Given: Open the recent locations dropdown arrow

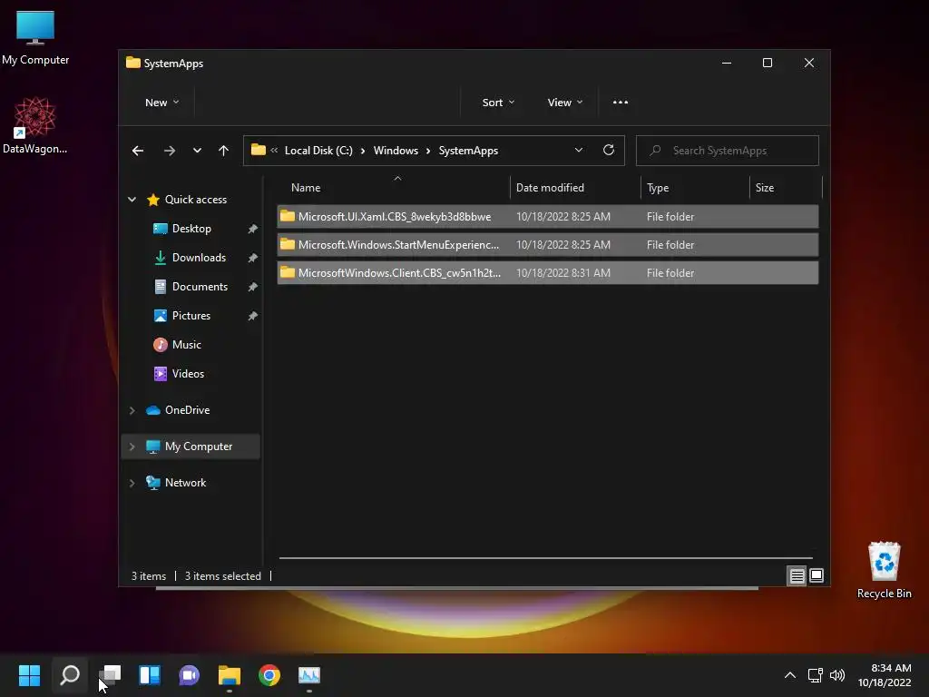Looking at the screenshot, I should coord(197,151).
